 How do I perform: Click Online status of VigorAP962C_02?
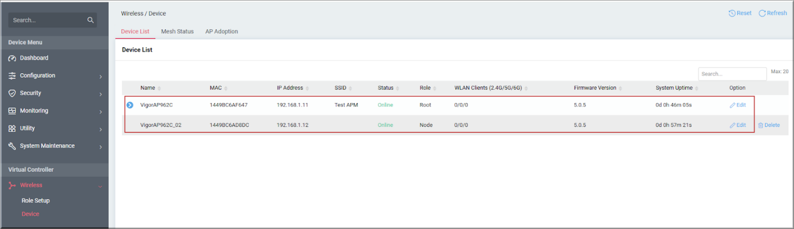(385, 125)
